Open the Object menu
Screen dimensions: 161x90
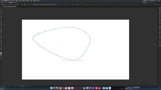(17, 1)
